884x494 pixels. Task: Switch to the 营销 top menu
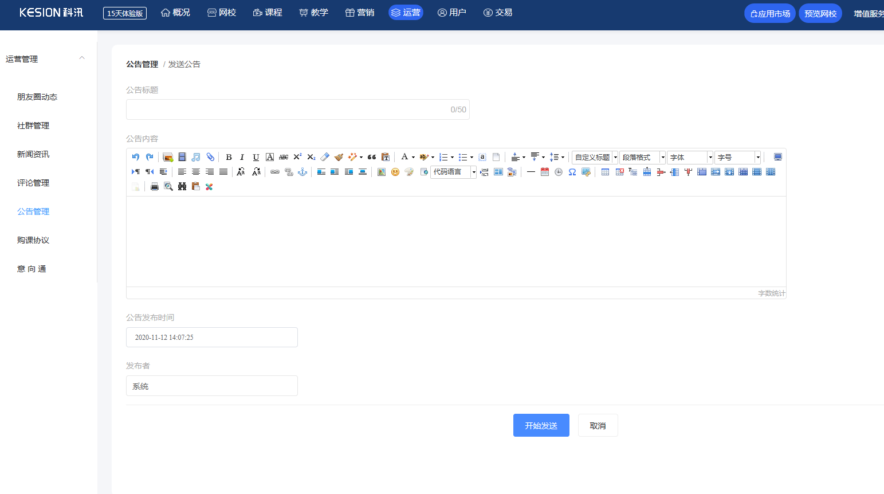(360, 13)
